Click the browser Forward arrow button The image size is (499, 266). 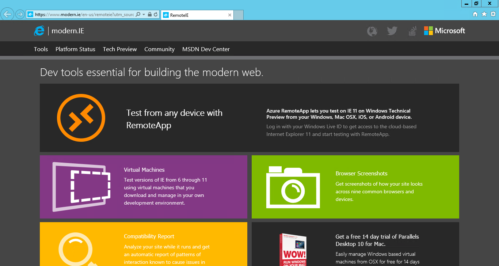[x=20, y=14]
